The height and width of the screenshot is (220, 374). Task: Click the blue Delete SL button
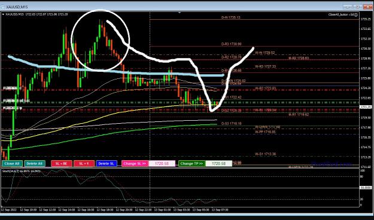(x=107, y=164)
